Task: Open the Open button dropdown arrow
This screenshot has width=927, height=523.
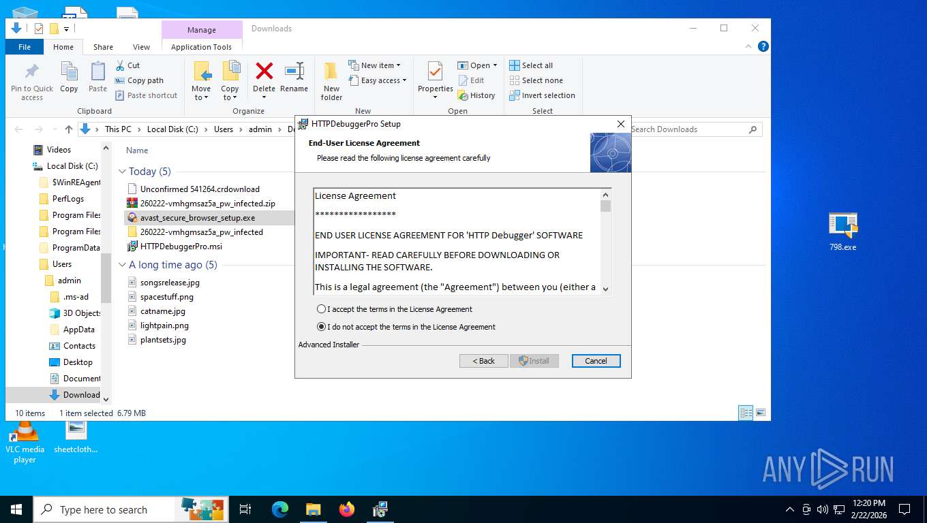Action: point(495,65)
